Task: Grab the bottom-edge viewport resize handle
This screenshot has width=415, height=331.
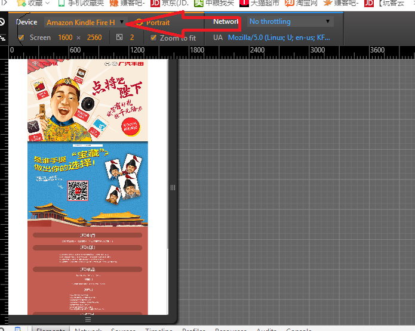Action: click(x=88, y=319)
